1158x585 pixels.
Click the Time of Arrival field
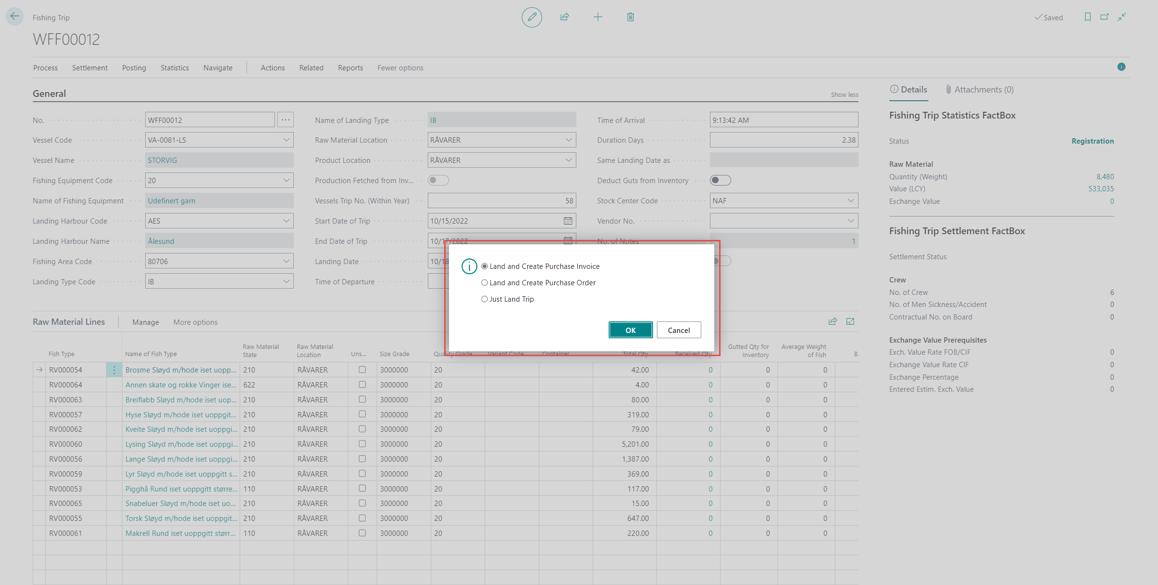[x=783, y=120]
